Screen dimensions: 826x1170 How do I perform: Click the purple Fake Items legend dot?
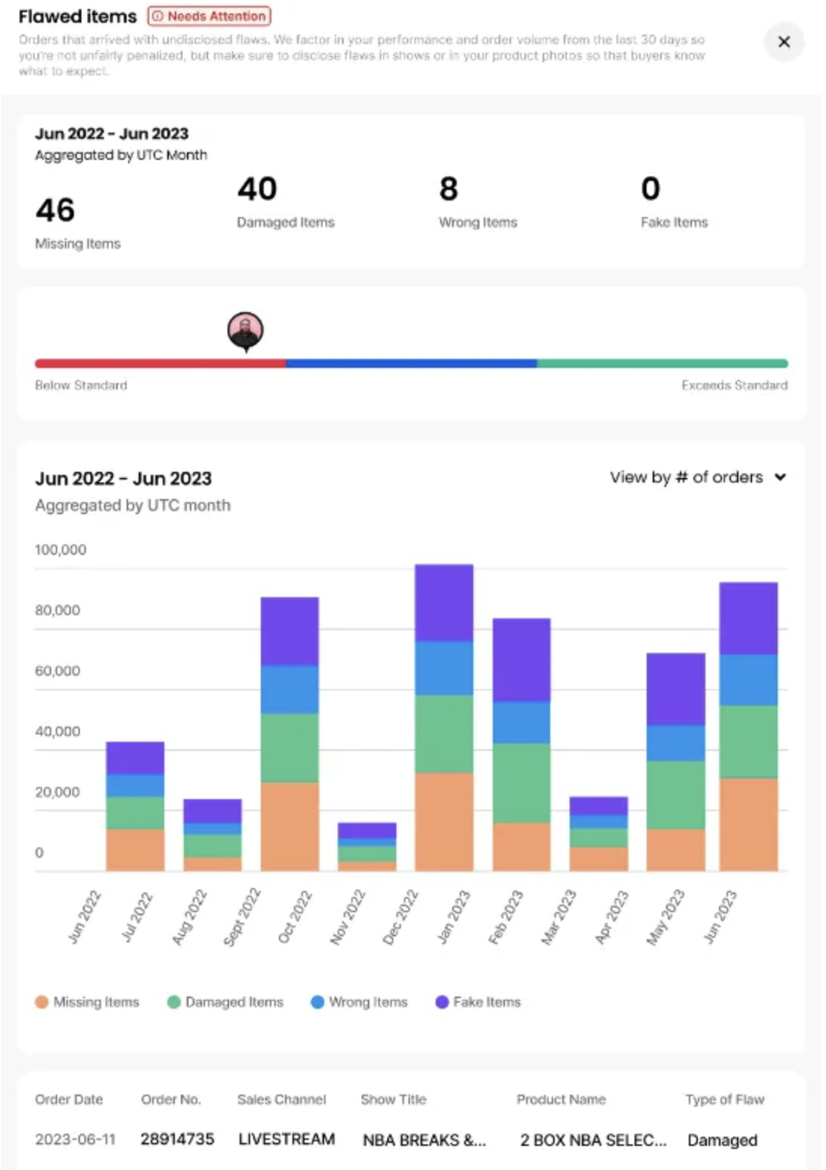coord(441,1002)
